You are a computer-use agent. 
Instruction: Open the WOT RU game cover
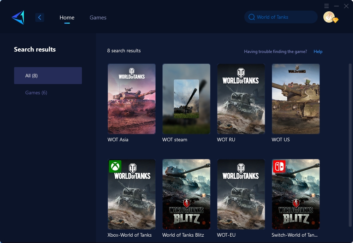(241, 99)
